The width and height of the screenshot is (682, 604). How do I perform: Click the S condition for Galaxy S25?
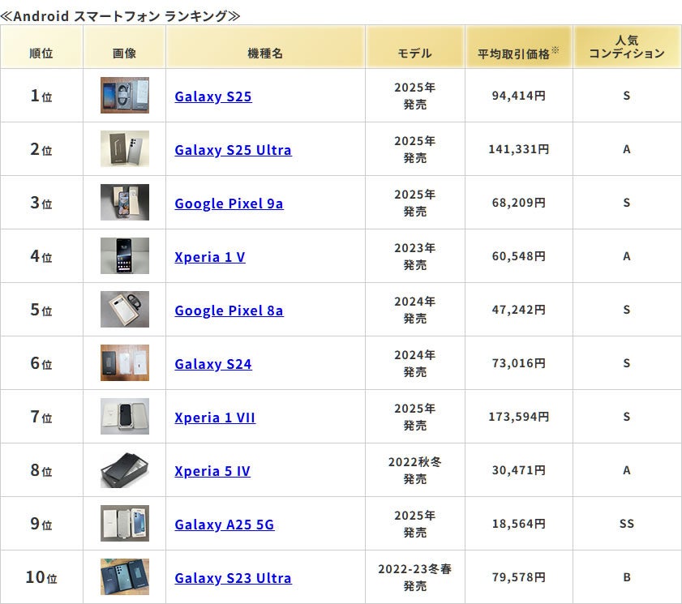(x=627, y=96)
